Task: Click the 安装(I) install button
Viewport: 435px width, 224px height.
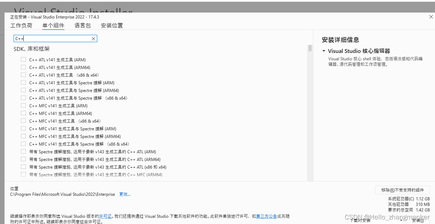Action: 418,220
